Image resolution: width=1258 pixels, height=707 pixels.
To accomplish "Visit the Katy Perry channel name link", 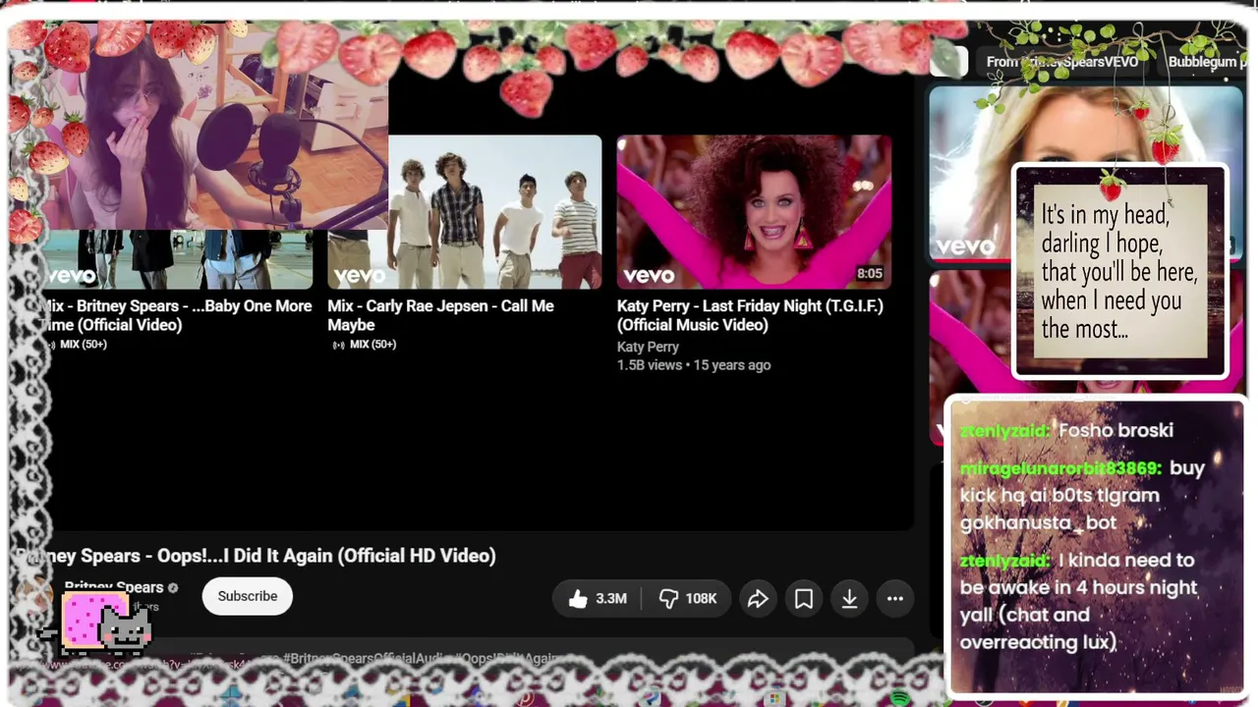I will coord(648,347).
